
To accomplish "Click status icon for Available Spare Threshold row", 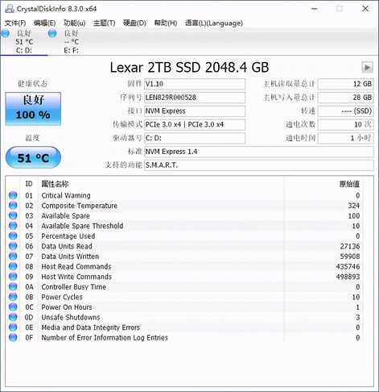I will (13, 226).
